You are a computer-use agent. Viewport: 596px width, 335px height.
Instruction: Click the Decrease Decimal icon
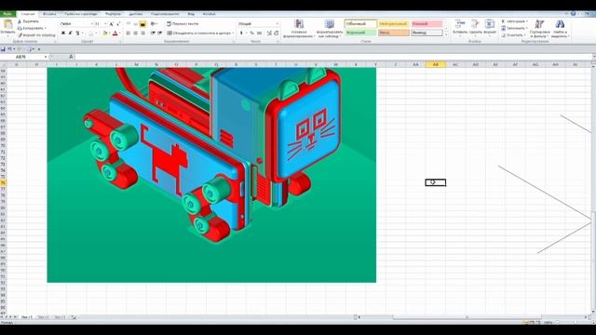(x=277, y=33)
